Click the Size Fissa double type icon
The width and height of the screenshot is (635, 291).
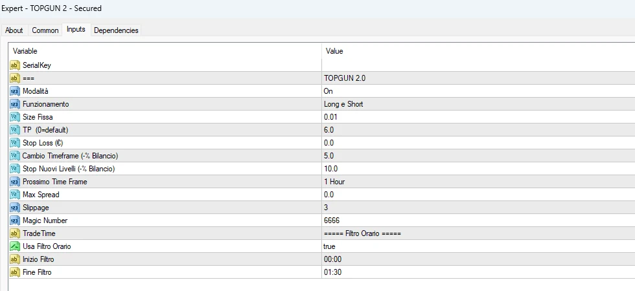pos(15,117)
